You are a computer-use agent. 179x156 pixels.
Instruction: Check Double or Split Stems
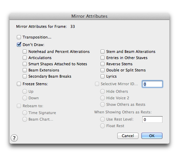(x=103, y=70)
